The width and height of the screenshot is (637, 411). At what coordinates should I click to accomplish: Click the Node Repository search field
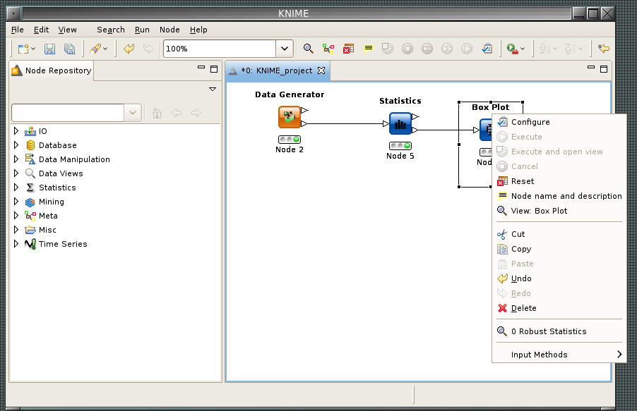(x=68, y=113)
